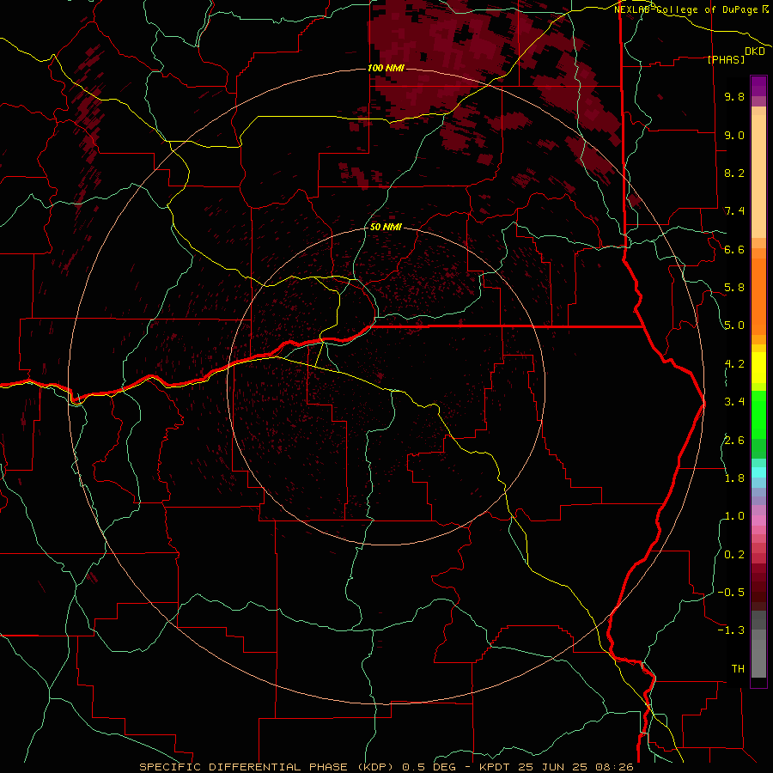Click the "0.5 DEG" elevation angle text
Viewport: 773px width, 773px height.
pos(430,767)
